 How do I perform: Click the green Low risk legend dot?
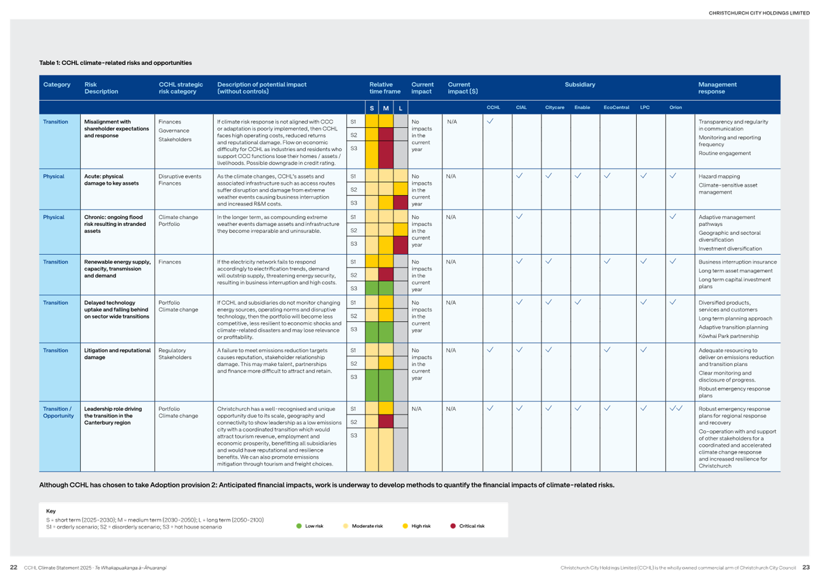[299, 526]
